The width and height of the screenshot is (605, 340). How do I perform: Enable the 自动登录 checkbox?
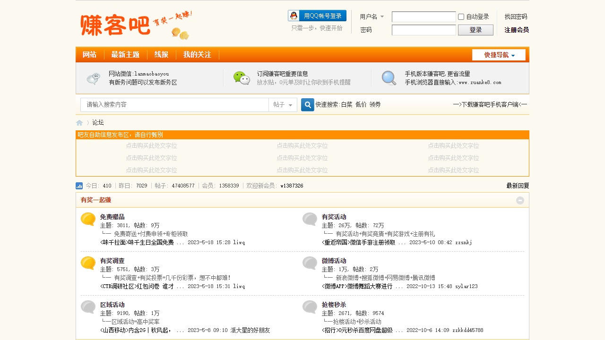(461, 17)
